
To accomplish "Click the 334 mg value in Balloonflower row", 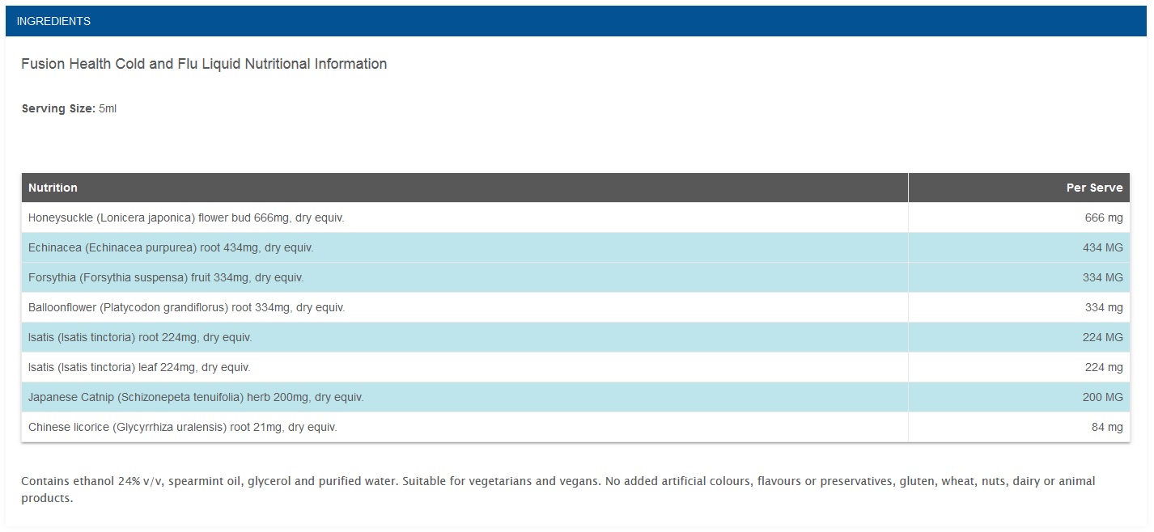I will pyautogui.click(x=1104, y=307).
